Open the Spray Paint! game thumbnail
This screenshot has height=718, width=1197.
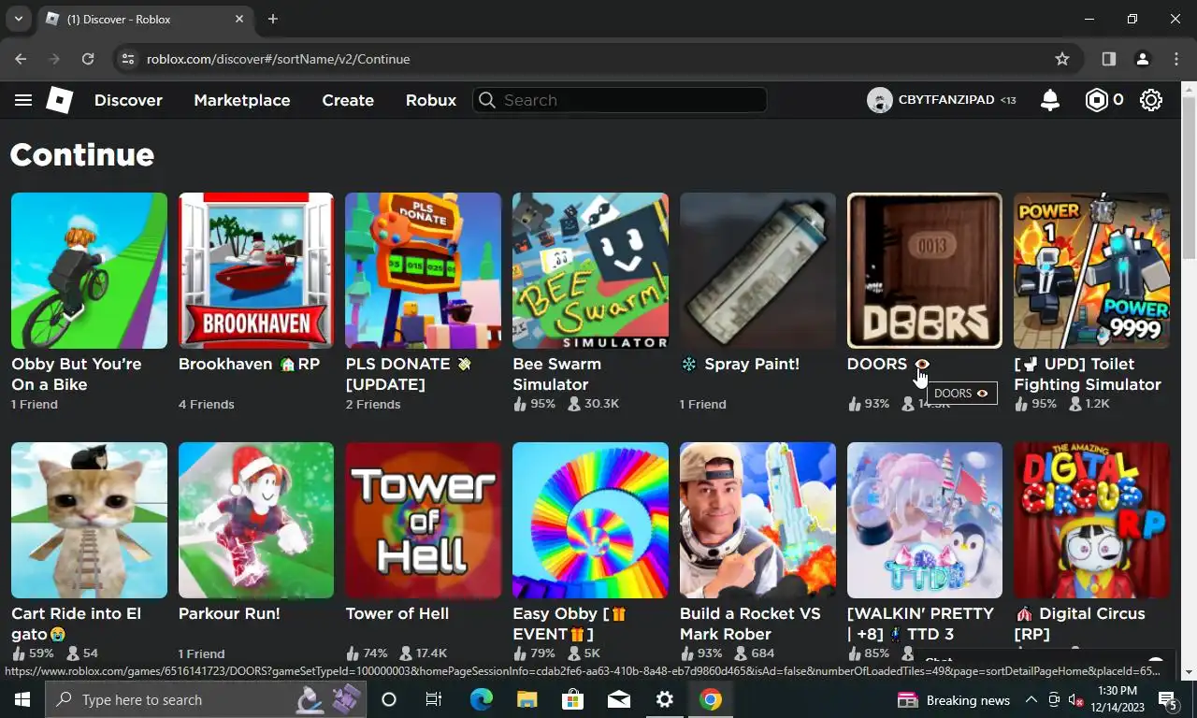[x=757, y=270]
